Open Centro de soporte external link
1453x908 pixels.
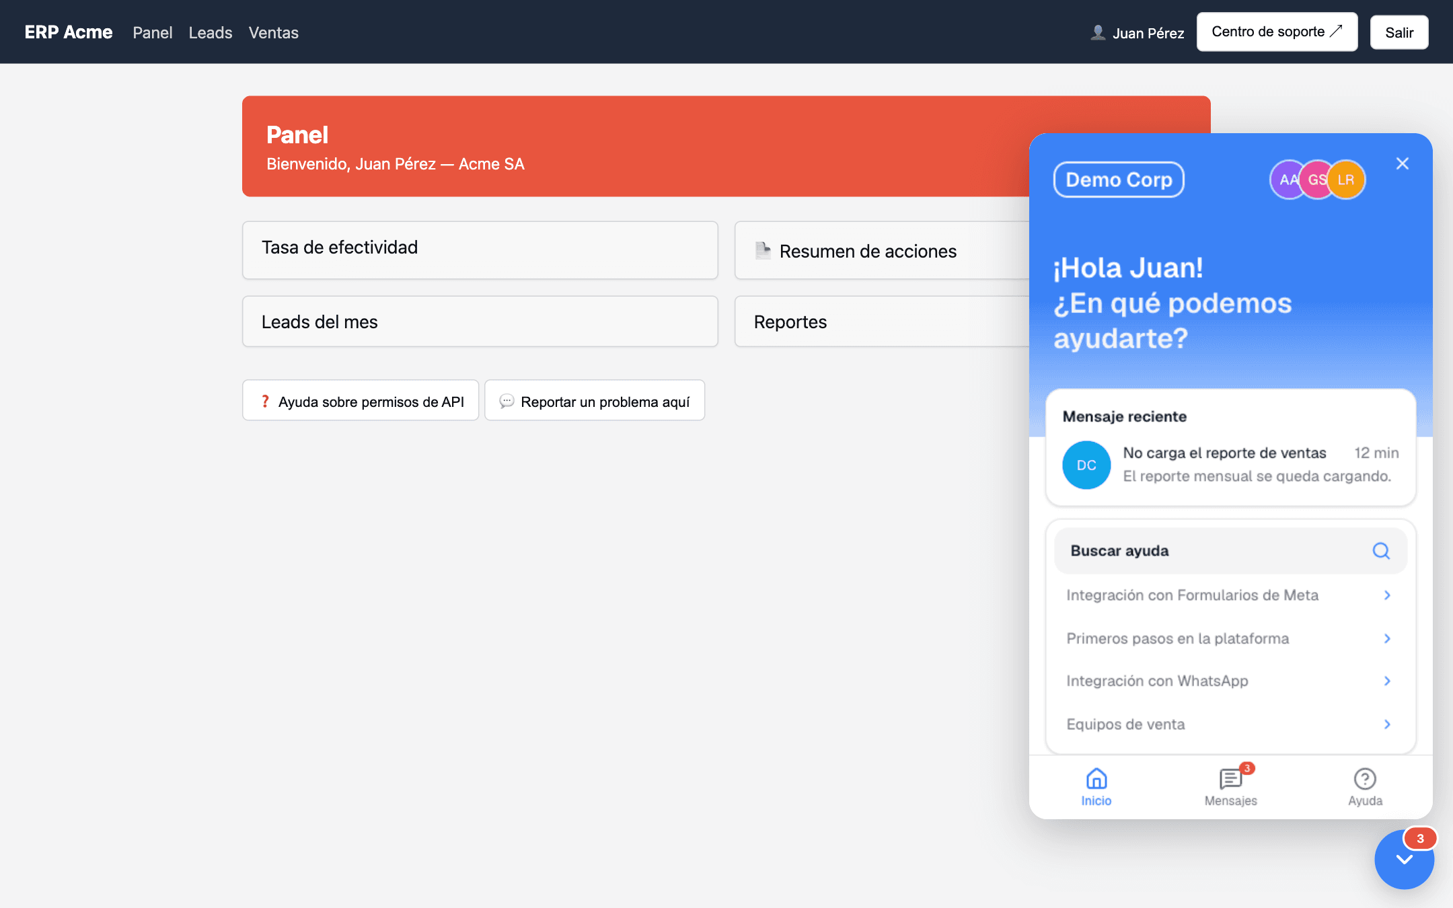[1277, 32]
